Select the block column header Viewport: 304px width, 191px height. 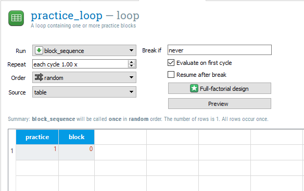pos(77,137)
